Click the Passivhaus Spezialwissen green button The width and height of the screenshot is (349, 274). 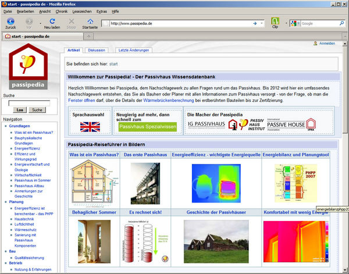(x=147, y=127)
